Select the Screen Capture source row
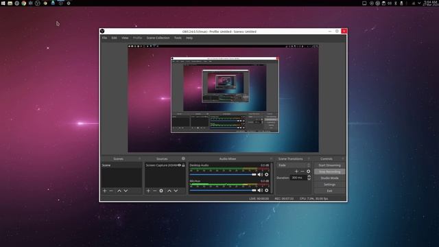439x247 pixels. (165, 165)
